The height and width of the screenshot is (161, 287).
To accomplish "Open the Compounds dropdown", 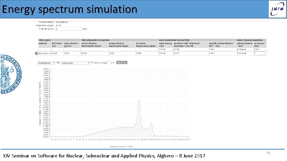I will pyautogui.click(x=75, y=63).
